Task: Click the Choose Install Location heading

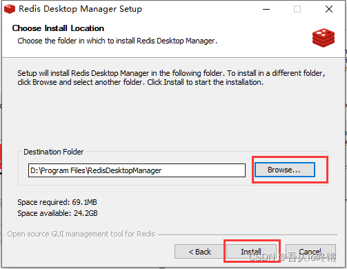Action: [x=58, y=28]
